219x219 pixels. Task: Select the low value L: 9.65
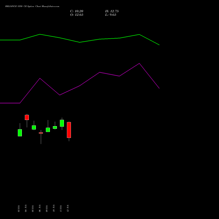coord(111,15)
